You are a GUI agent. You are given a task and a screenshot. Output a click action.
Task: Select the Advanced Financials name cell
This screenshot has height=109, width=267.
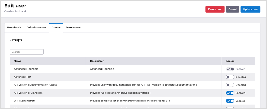[x=48, y=69]
